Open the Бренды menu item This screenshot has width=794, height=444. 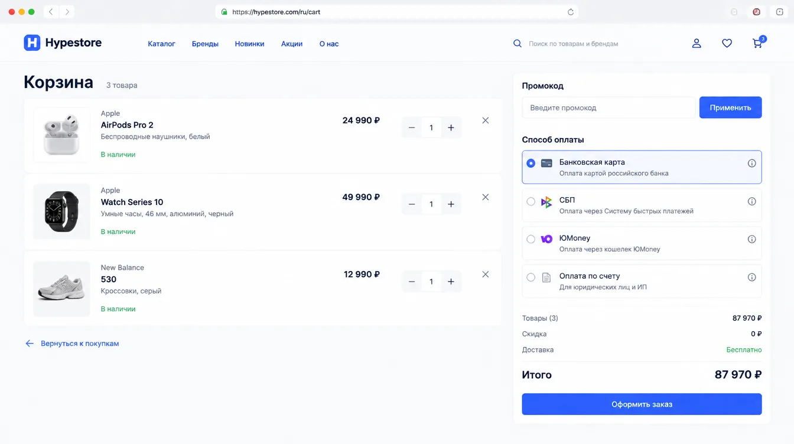point(205,44)
